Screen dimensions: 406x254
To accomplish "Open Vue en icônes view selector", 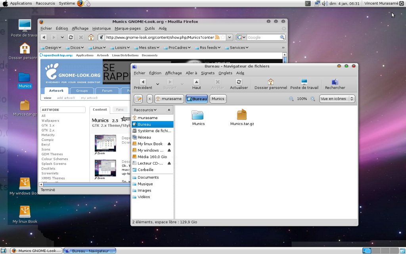I will [x=337, y=99].
